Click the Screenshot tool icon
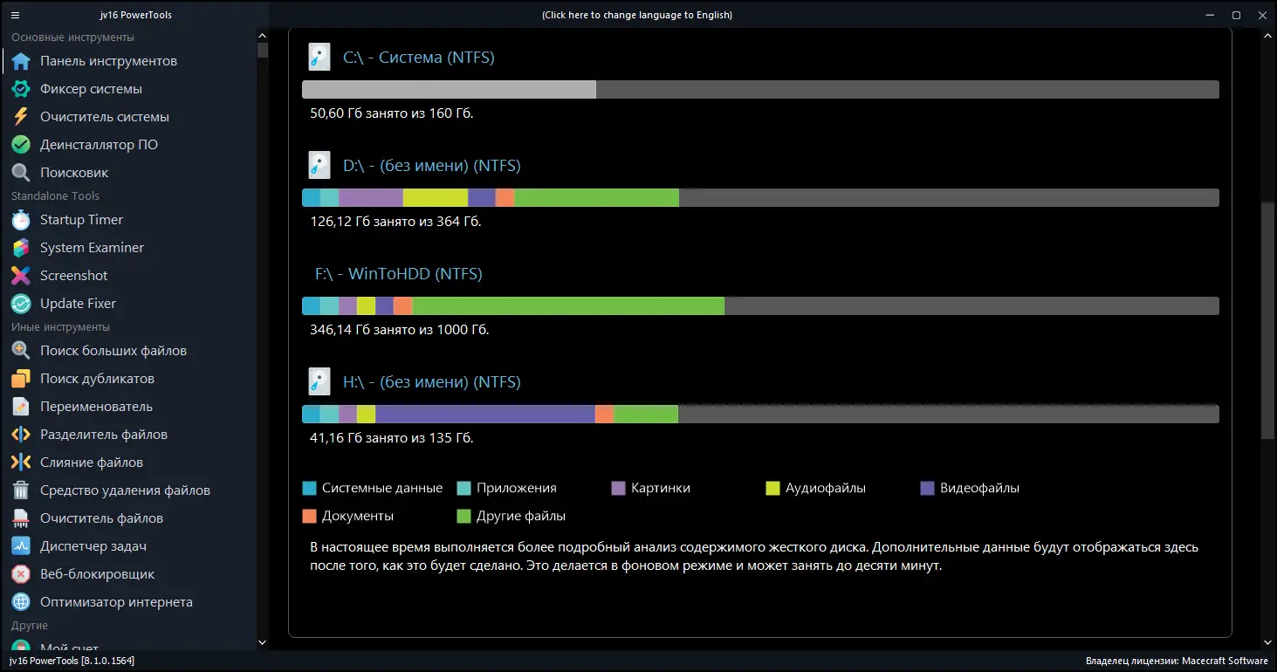The height and width of the screenshot is (672, 1277). point(21,276)
